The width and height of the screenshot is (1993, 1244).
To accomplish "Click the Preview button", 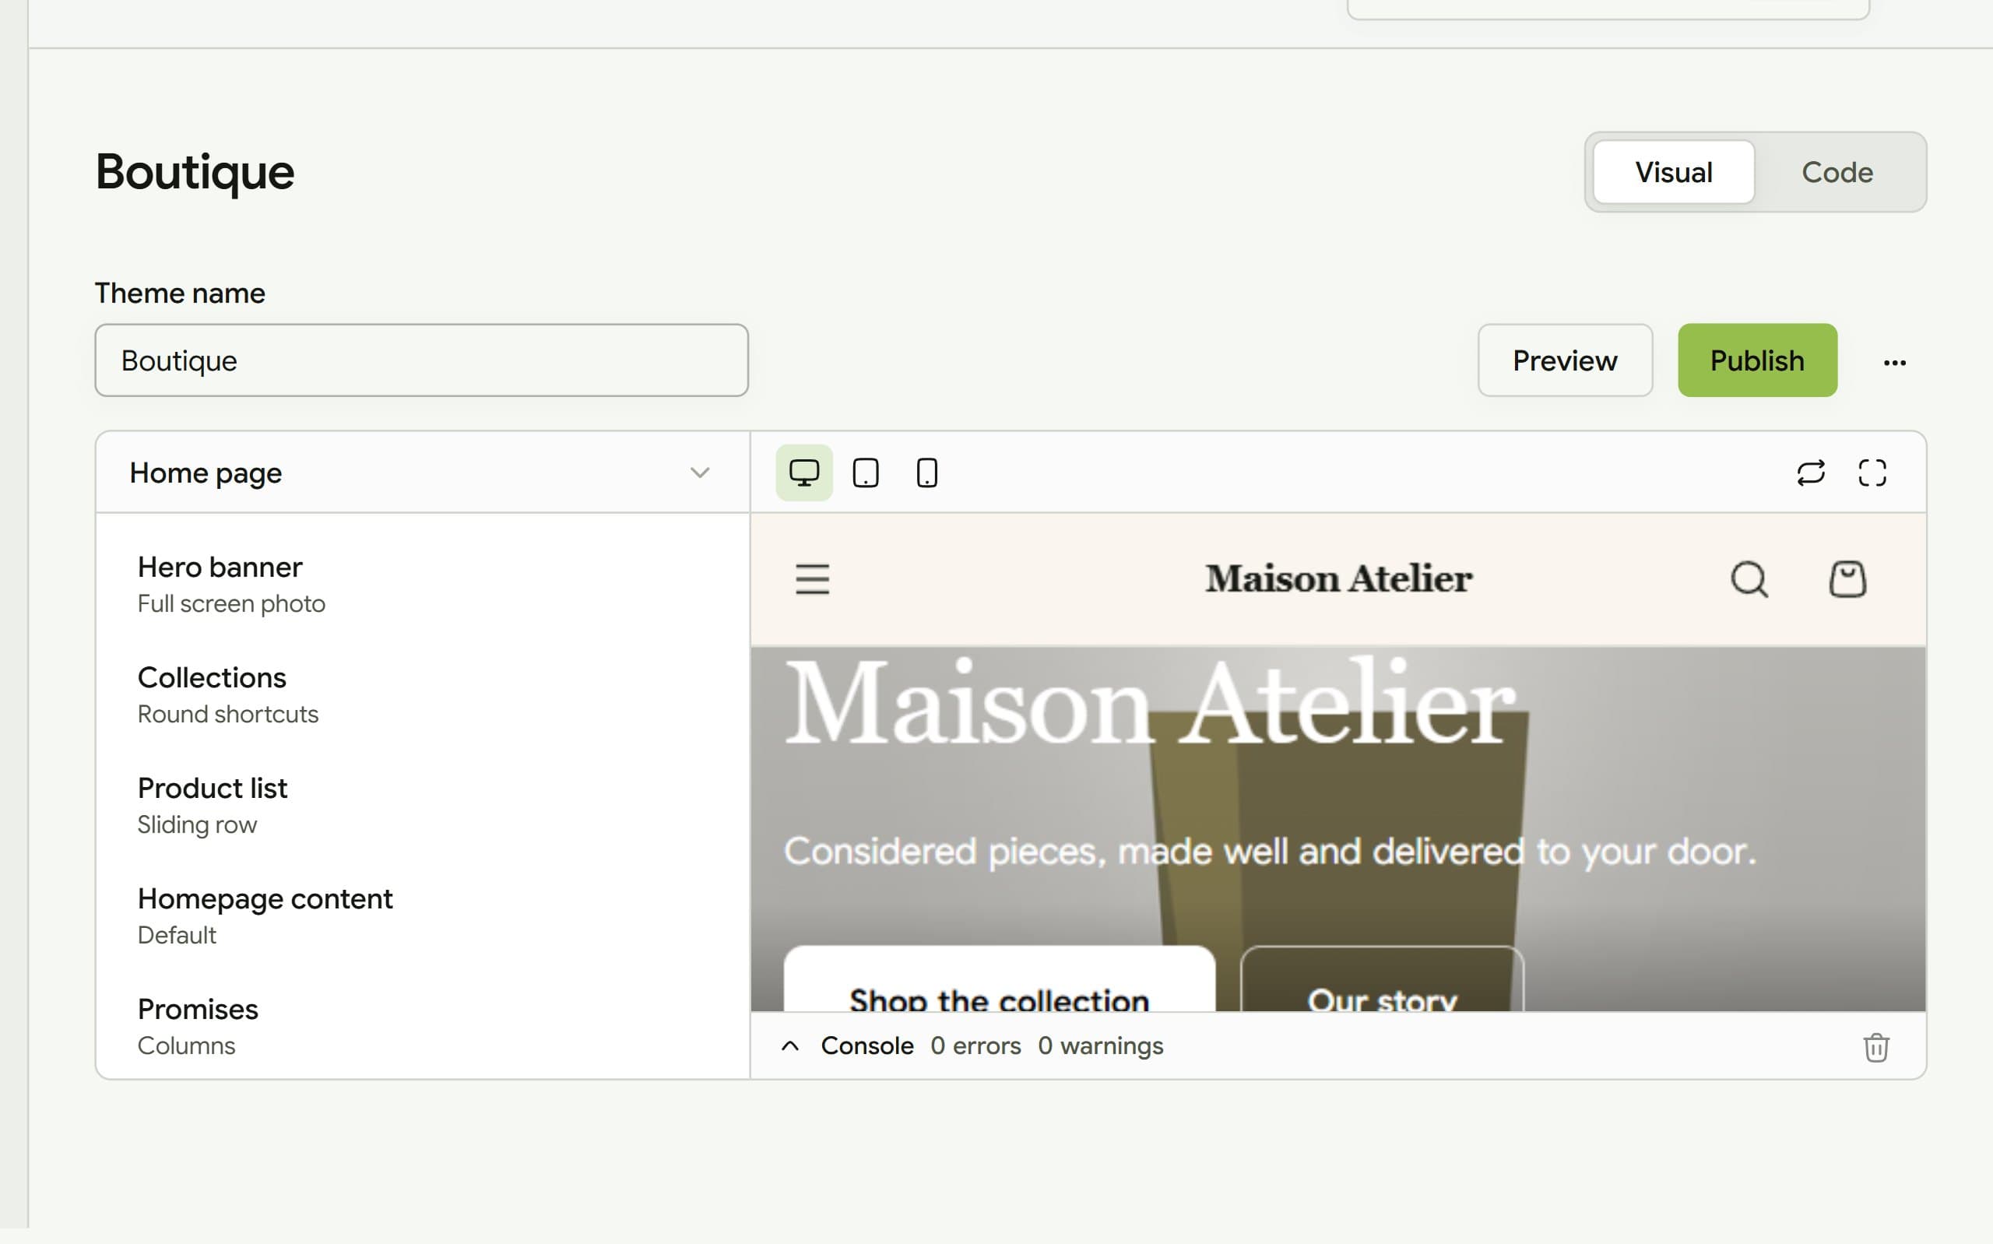I will pyautogui.click(x=1565, y=361).
